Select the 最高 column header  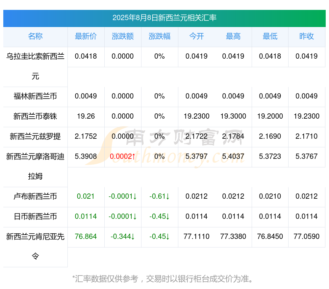click(233, 36)
